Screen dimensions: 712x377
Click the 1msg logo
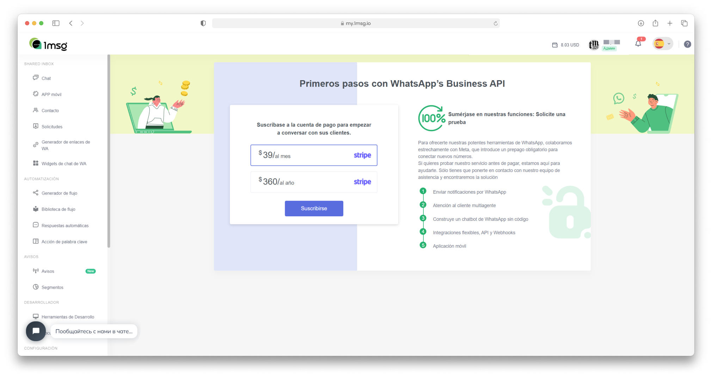[48, 44]
